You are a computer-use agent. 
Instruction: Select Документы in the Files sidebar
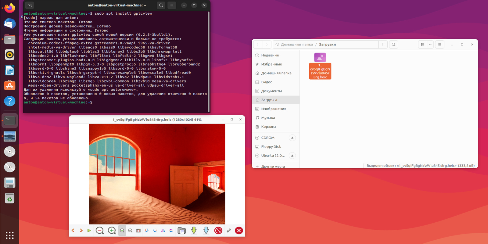[271, 91]
